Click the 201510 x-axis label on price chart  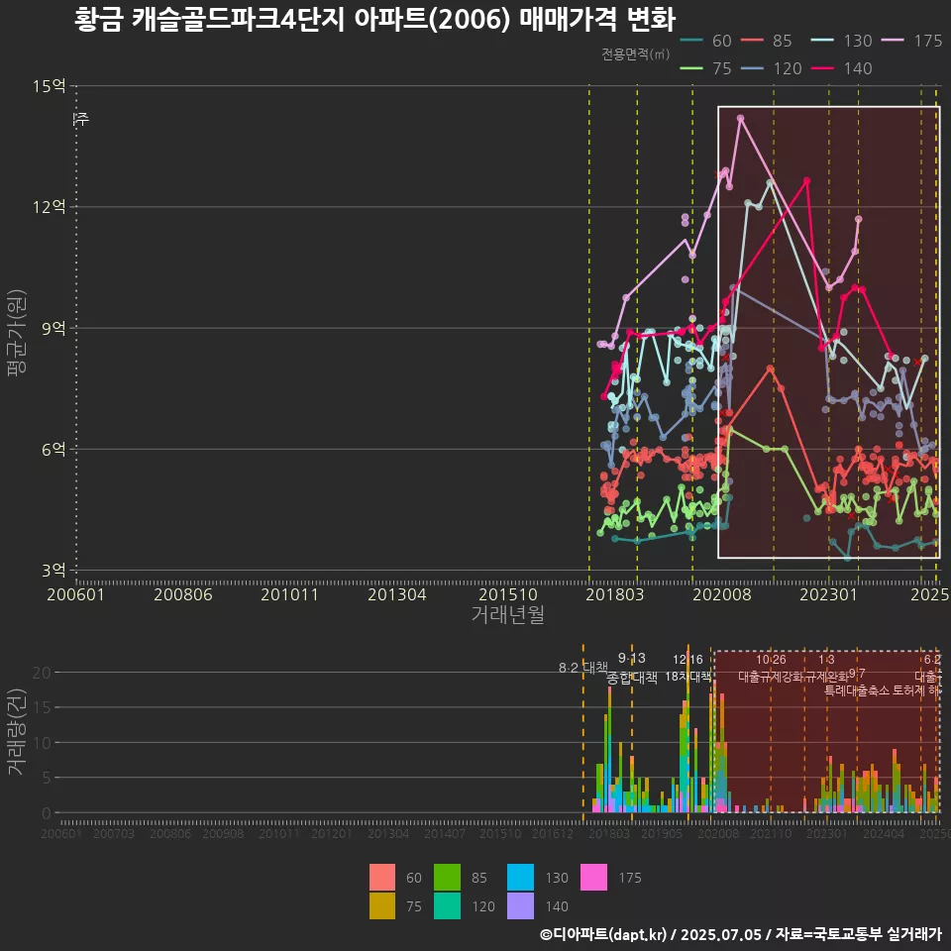[508, 594]
